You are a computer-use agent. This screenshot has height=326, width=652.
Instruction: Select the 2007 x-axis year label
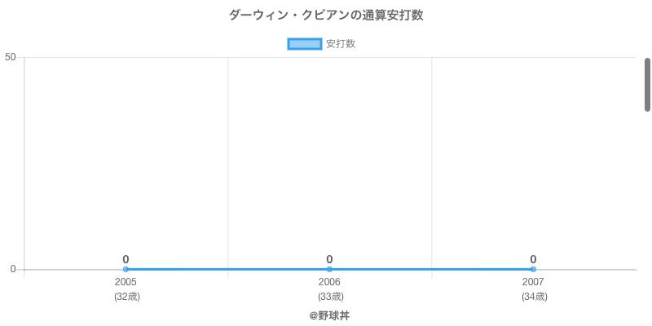point(533,282)
